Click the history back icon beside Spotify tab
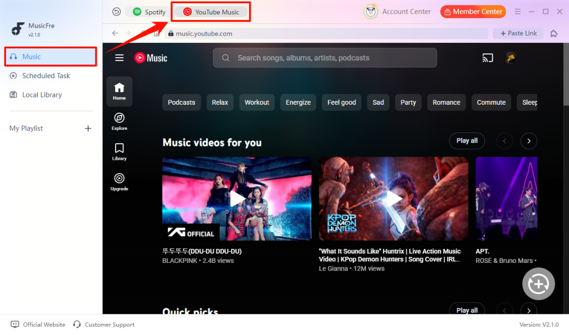 point(116,12)
